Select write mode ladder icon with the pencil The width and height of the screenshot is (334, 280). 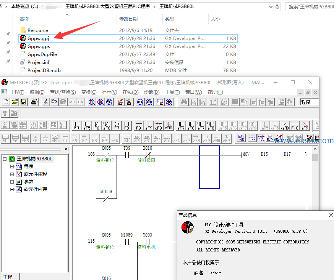261,138
